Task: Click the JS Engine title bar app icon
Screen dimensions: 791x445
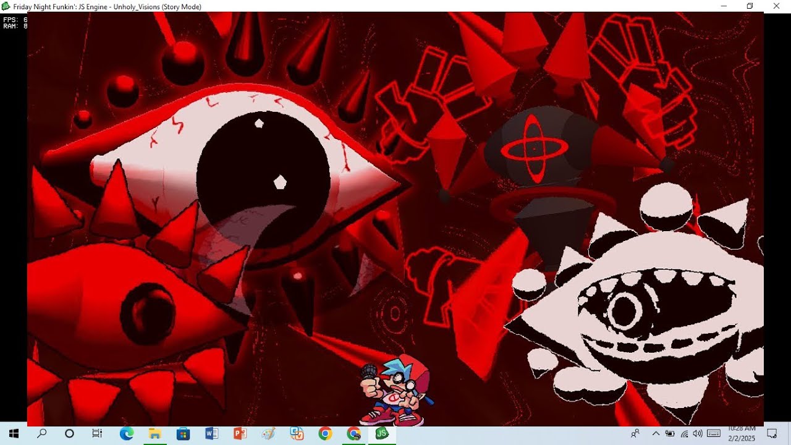Action: (6, 6)
